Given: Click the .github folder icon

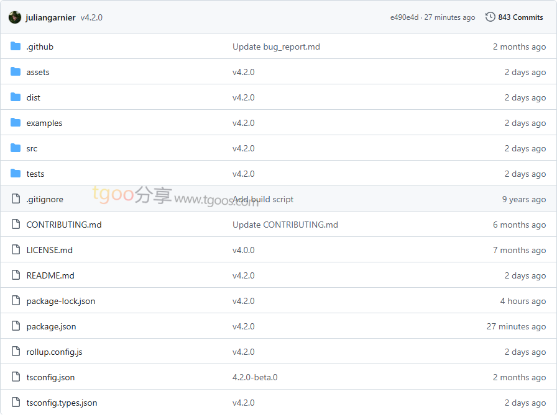Looking at the screenshot, I should (16, 47).
